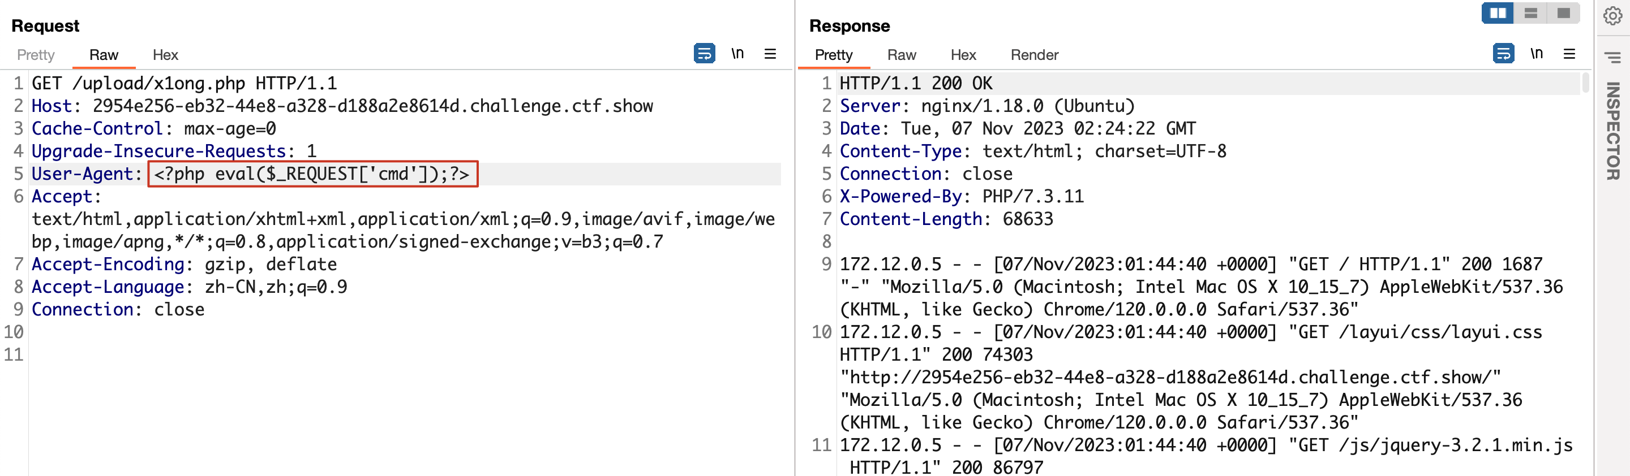Viewport: 1630px width, 476px height.
Task: Click the PHP eval payload in User-Agent
Action: [x=312, y=174]
